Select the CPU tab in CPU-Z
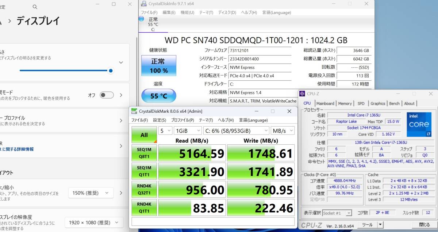The width and height of the screenshot is (438, 232). [307, 103]
